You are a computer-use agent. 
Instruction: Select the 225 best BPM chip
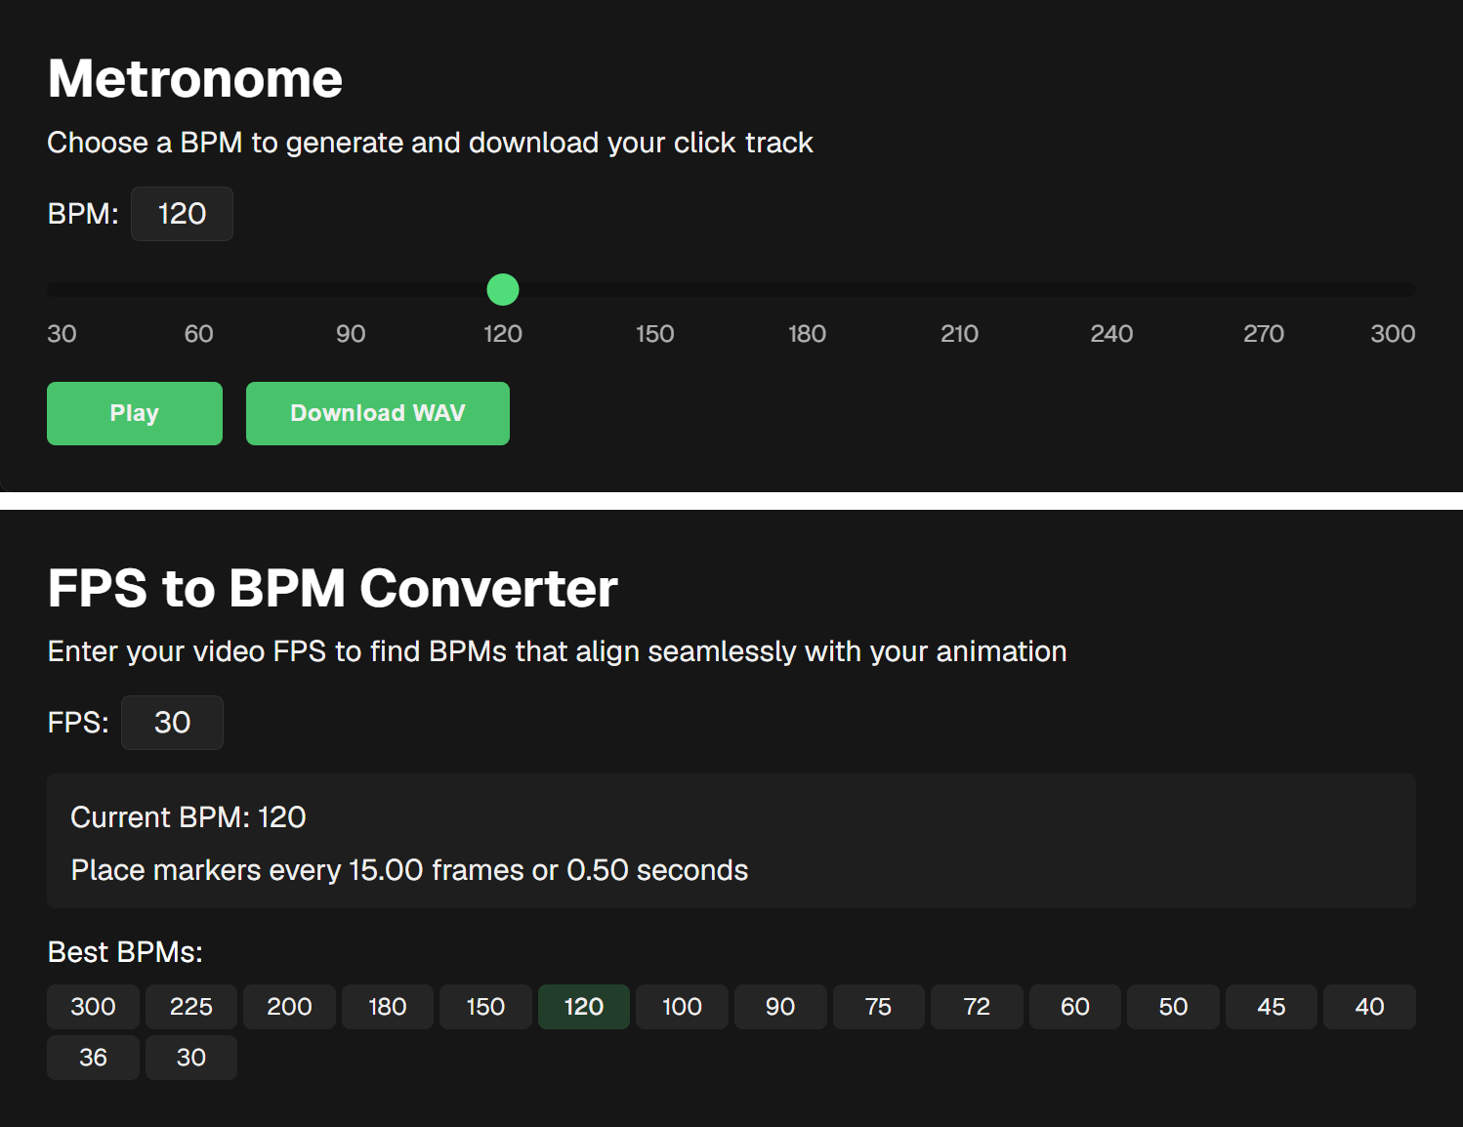(191, 1007)
